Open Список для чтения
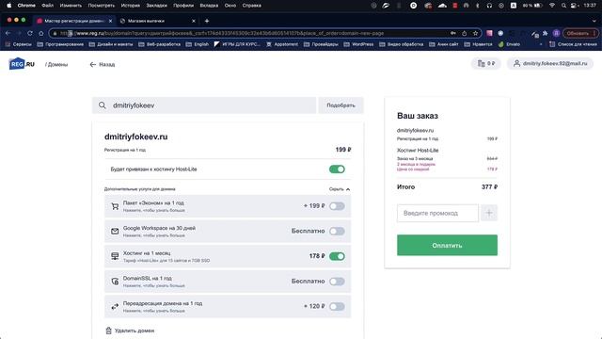Viewport: 602px width, 339px height. point(573,44)
